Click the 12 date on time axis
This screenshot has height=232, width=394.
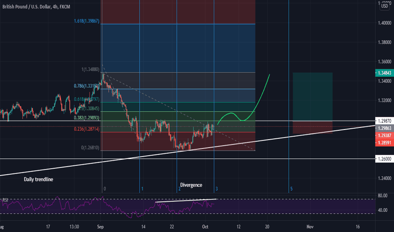tap(238, 227)
